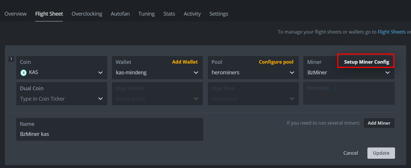Switch to the Stats tab
Image resolution: width=411 pixels, height=168 pixels.
169,14
